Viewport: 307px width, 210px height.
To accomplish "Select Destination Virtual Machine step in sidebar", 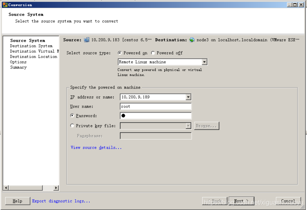I will (x=34, y=51).
